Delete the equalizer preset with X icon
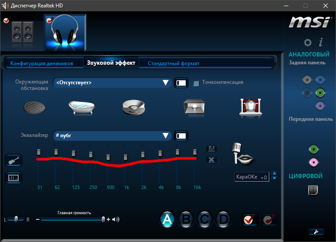The height and width of the screenshot is (242, 336). tap(212, 159)
